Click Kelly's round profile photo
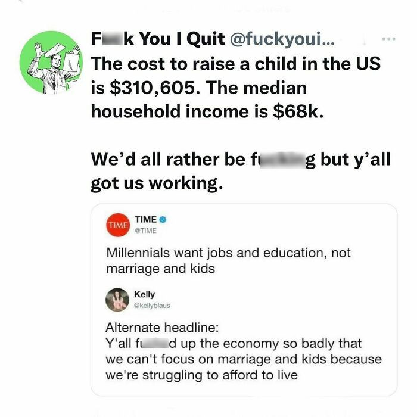417x417 pixels. pyautogui.click(x=118, y=300)
